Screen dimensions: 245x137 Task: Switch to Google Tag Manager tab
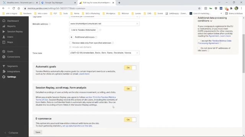coord(59,3)
